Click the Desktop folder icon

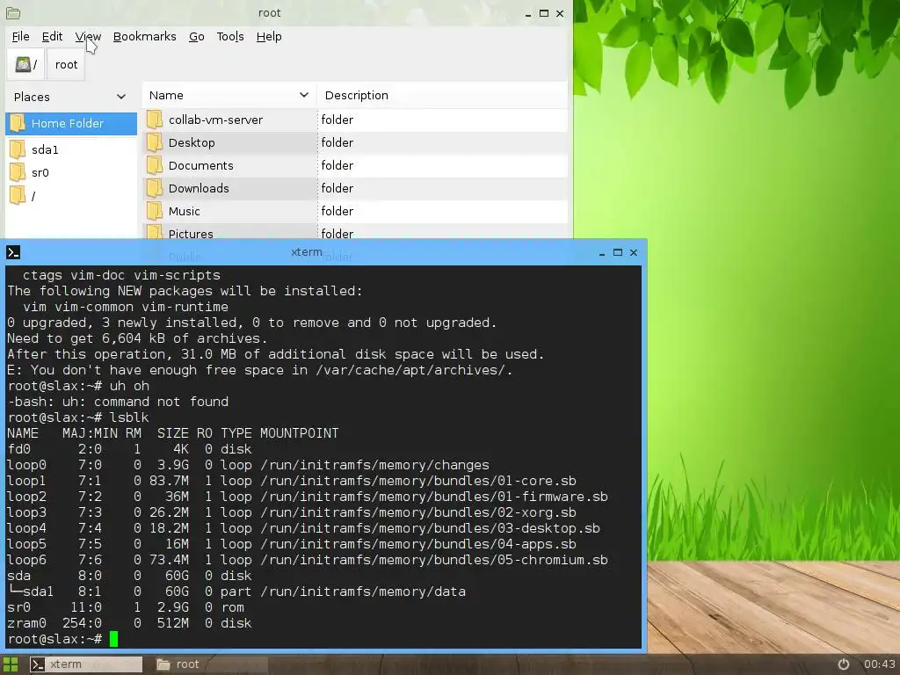pos(155,142)
